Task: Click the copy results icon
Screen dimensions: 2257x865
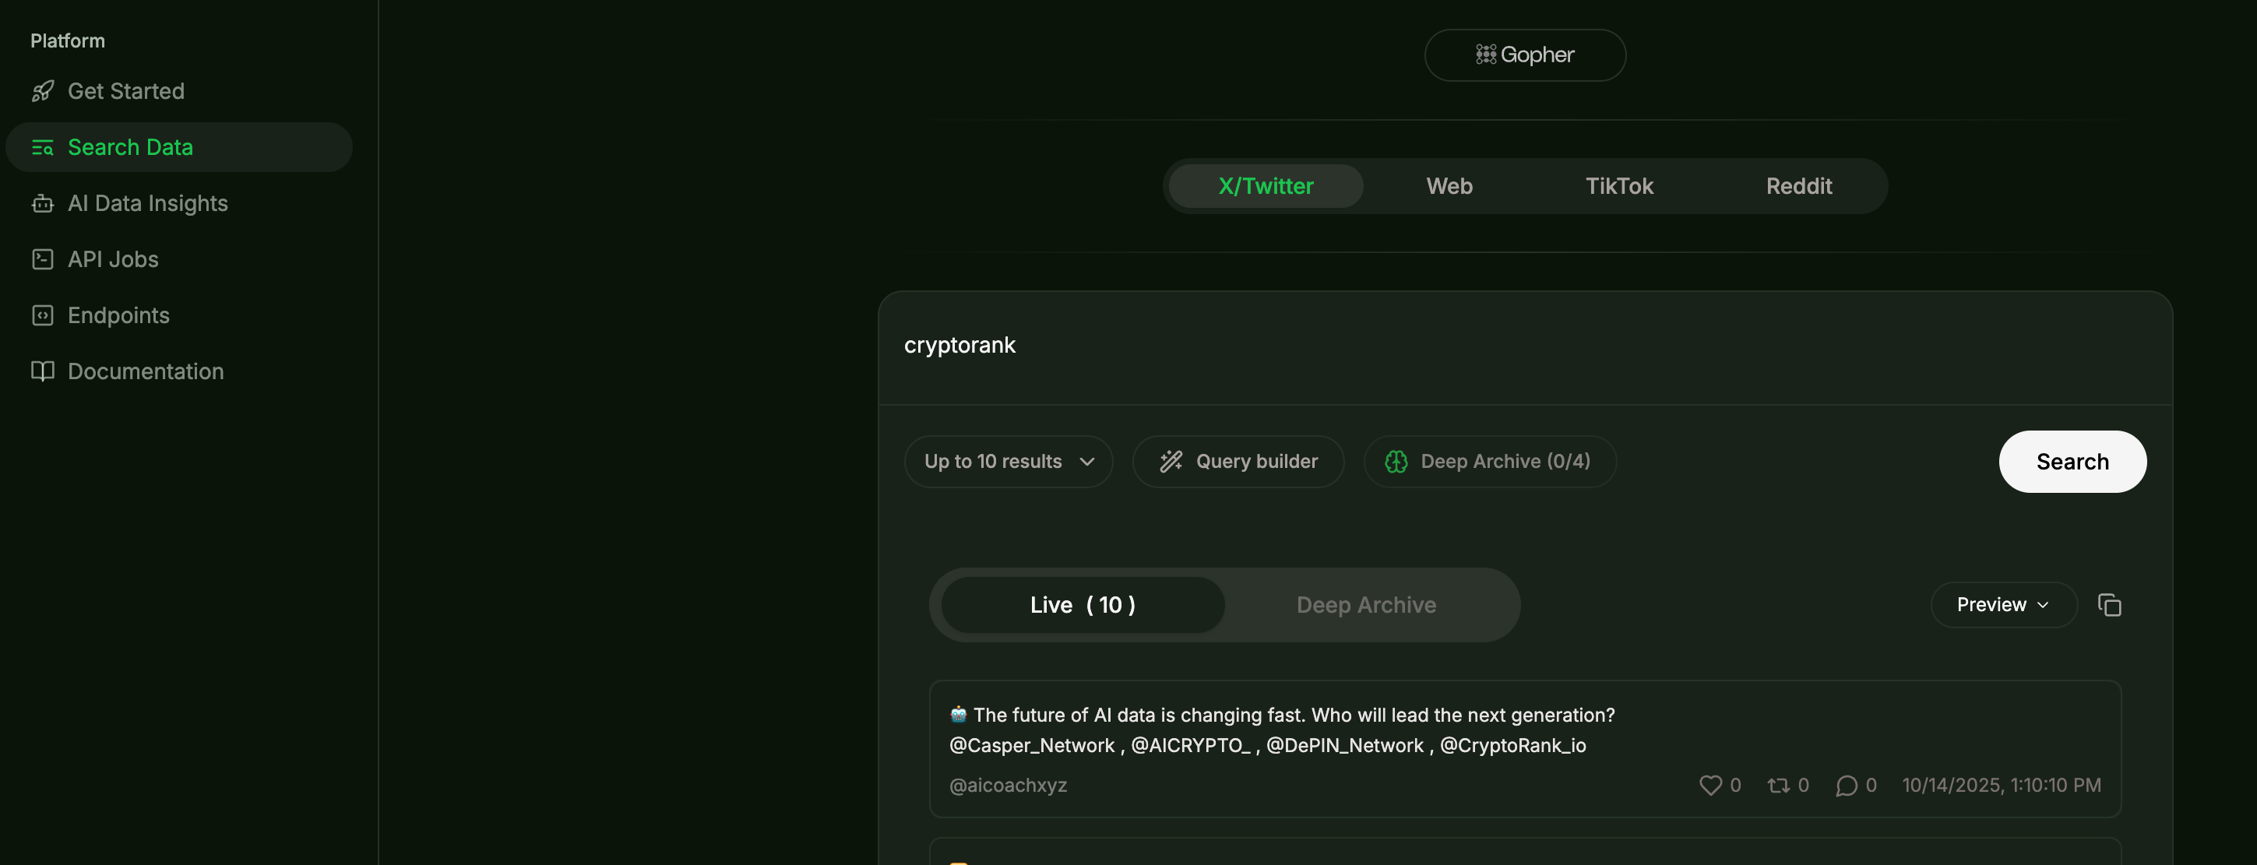Action: pyautogui.click(x=2109, y=605)
